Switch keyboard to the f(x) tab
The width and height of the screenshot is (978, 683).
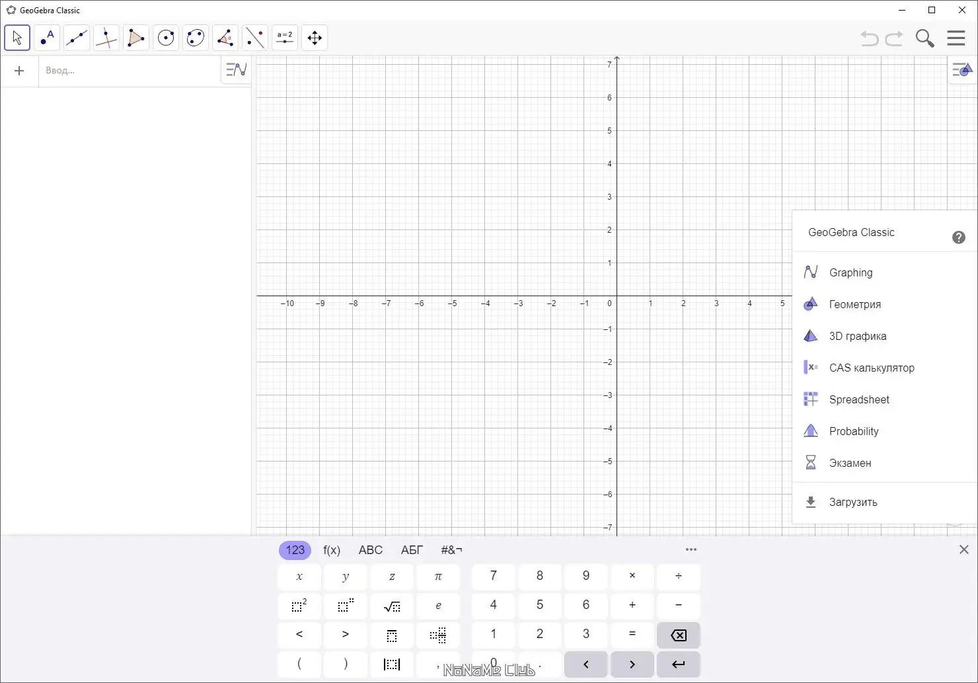click(332, 550)
